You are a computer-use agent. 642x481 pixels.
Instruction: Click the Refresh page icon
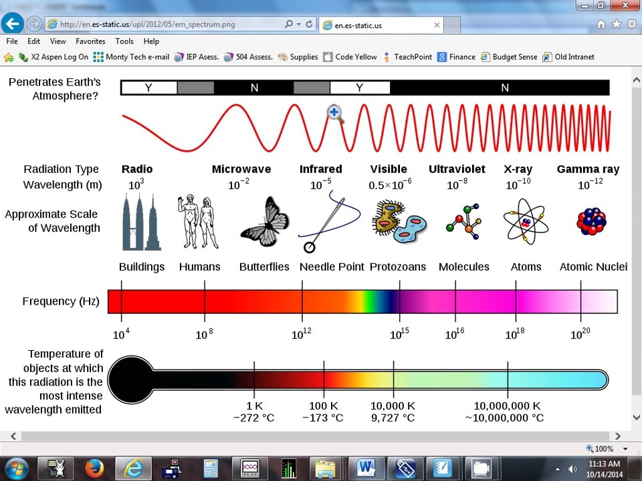[309, 24]
